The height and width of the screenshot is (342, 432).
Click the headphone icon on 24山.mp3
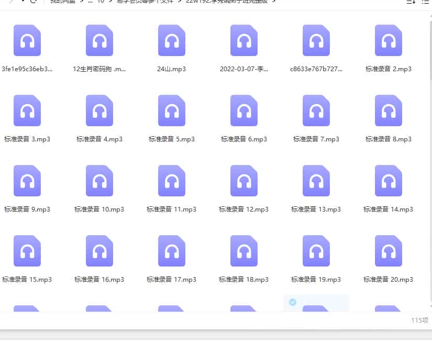pos(171,40)
